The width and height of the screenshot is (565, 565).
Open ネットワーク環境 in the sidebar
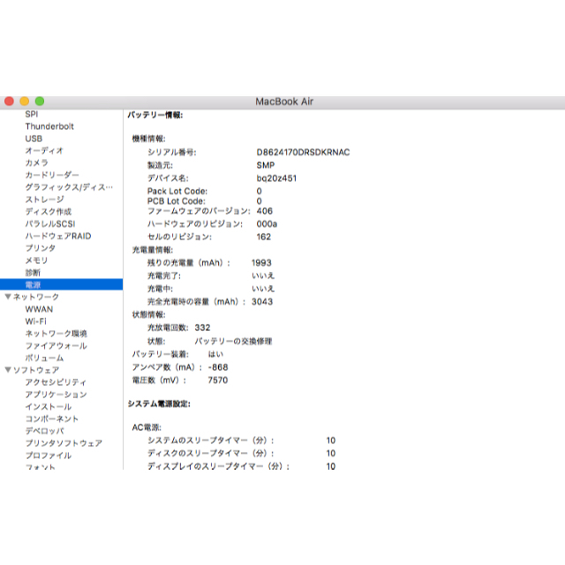[56, 334]
